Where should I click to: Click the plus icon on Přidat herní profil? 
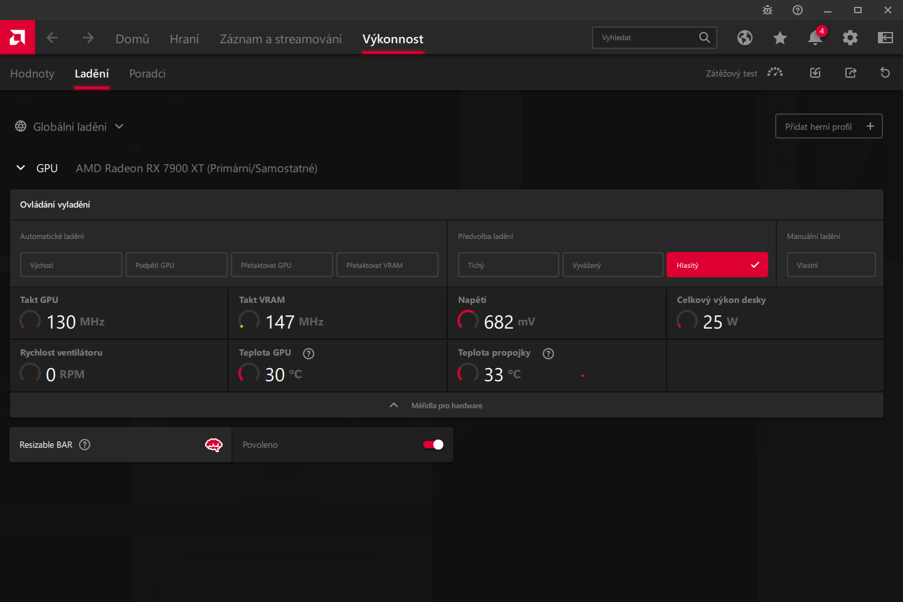pos(870,126)
